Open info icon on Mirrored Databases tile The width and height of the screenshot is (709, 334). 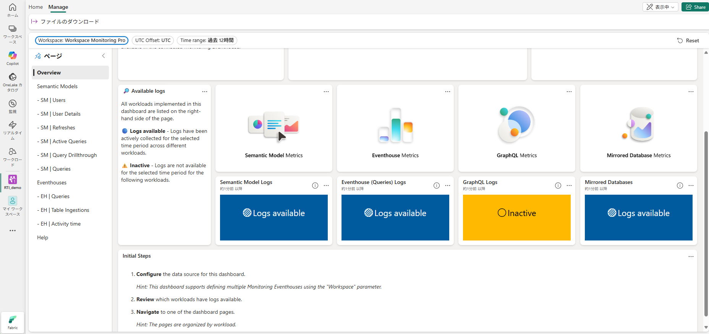pos(680,186)
